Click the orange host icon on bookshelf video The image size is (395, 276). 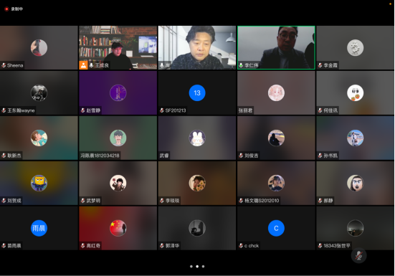83,65
